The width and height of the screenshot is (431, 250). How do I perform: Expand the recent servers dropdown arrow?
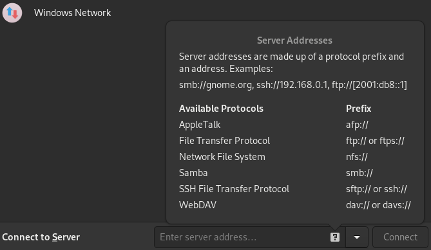(357, 237)
